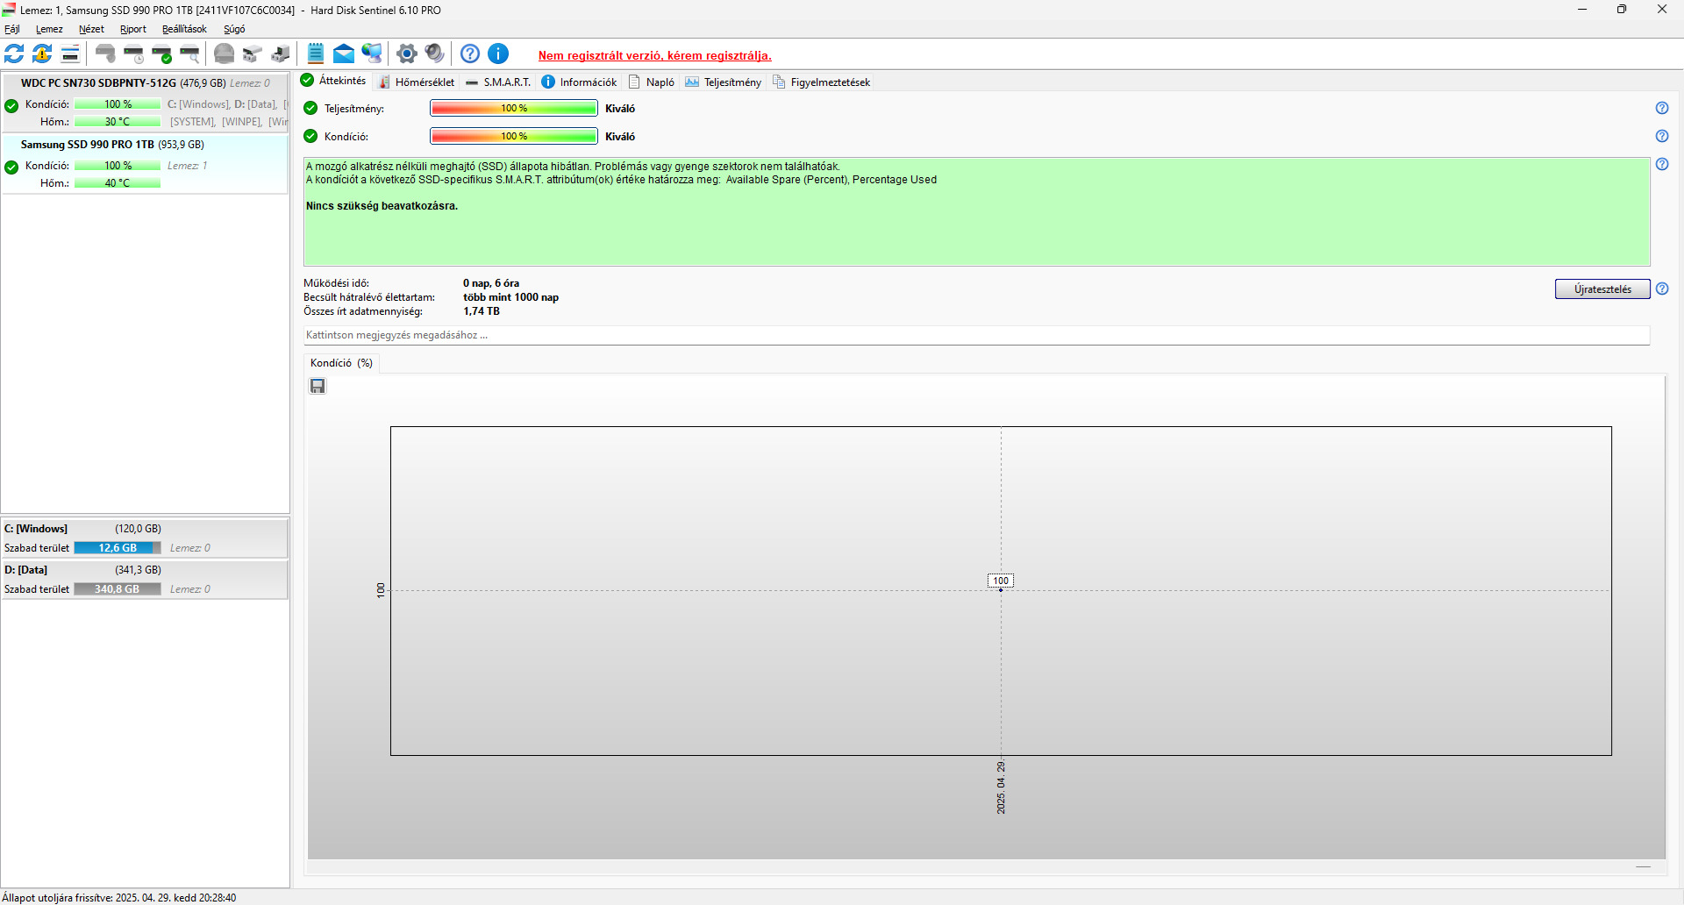Click the Teljesítmény 100 % progress bar
This screenshot has height=905, width=1684.
pyautogui.click(x=514, y=108)
